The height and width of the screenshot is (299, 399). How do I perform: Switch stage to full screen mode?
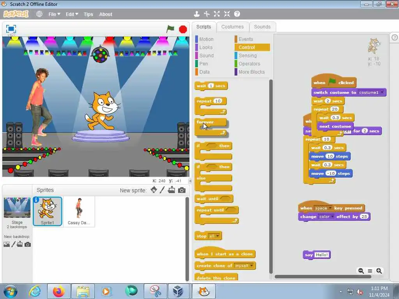11,29
